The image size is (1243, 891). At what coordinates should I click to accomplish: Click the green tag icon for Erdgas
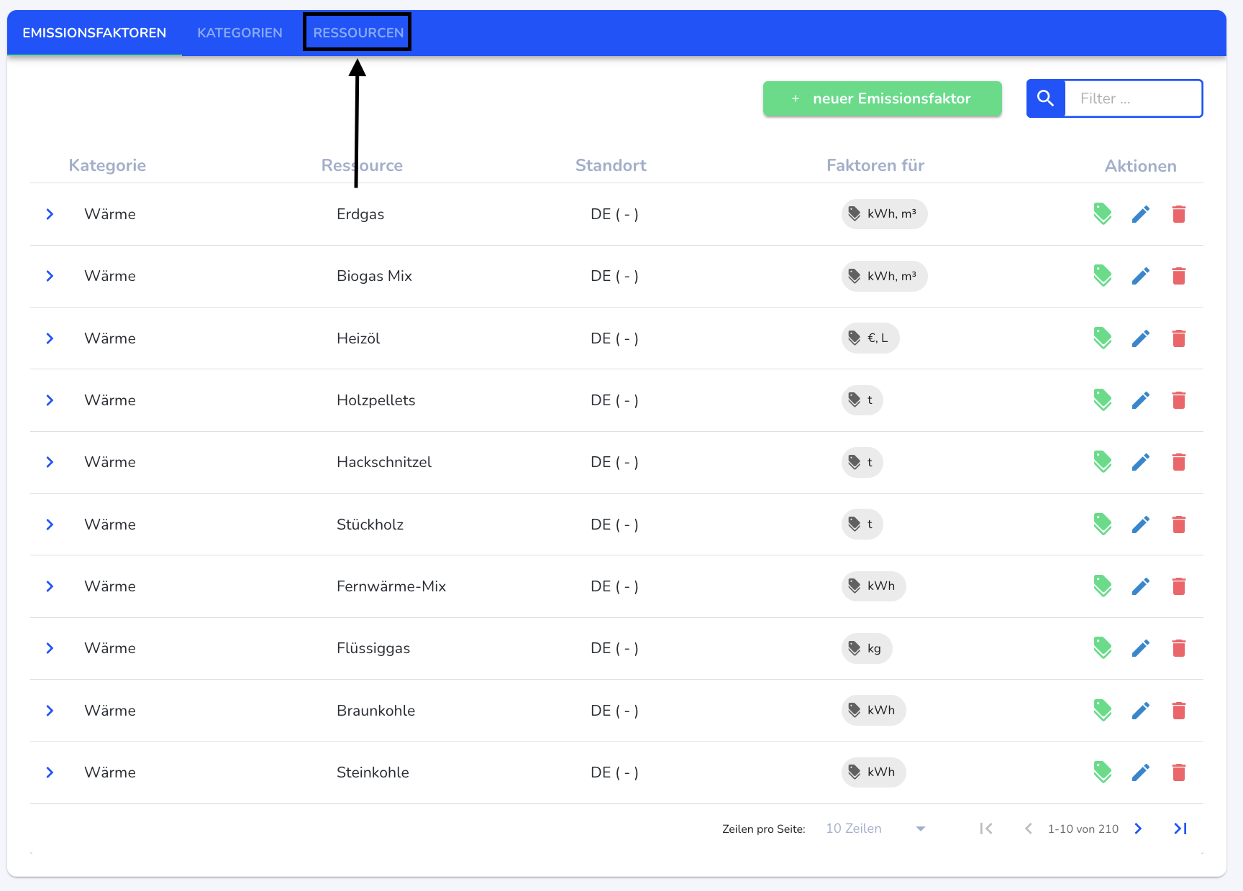point(1102,214)
